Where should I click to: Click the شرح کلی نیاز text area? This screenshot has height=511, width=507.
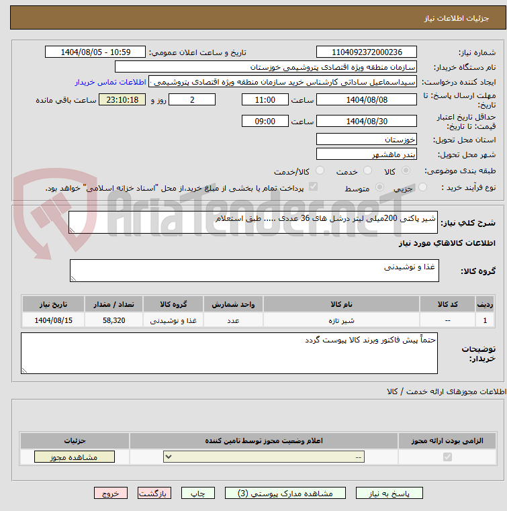coord(253,222)
